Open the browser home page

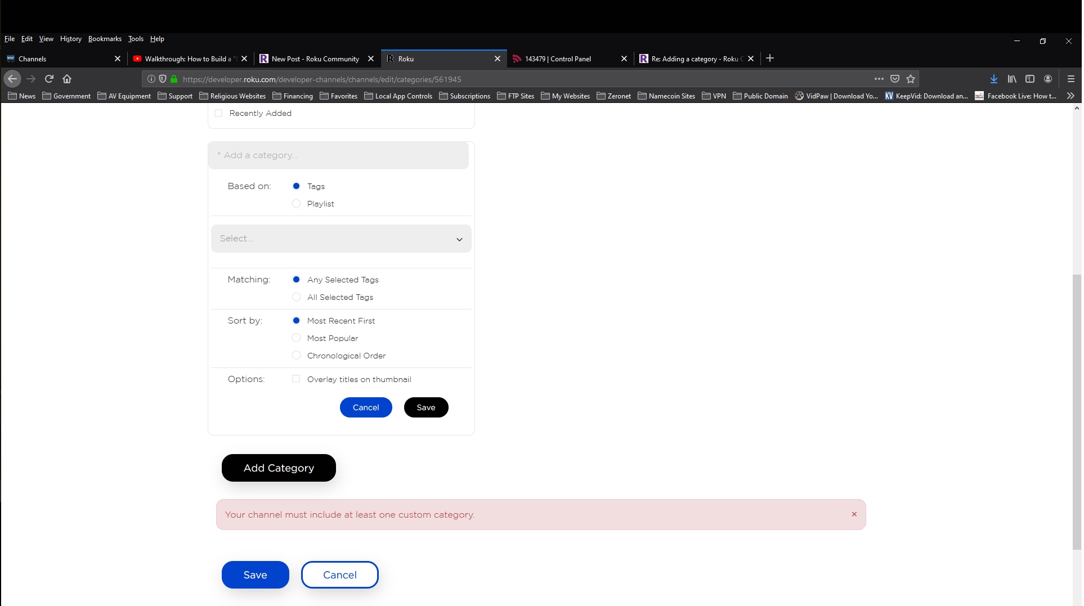click(67, 79)
